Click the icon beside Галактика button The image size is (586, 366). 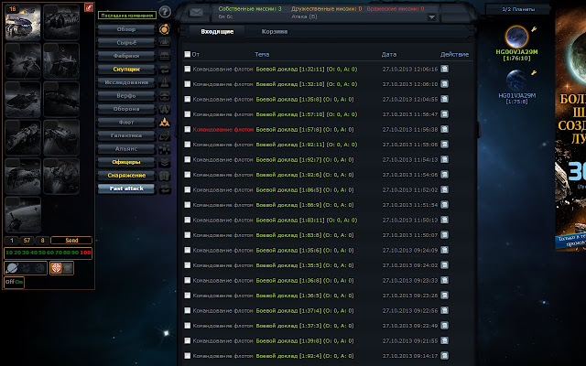165,135
